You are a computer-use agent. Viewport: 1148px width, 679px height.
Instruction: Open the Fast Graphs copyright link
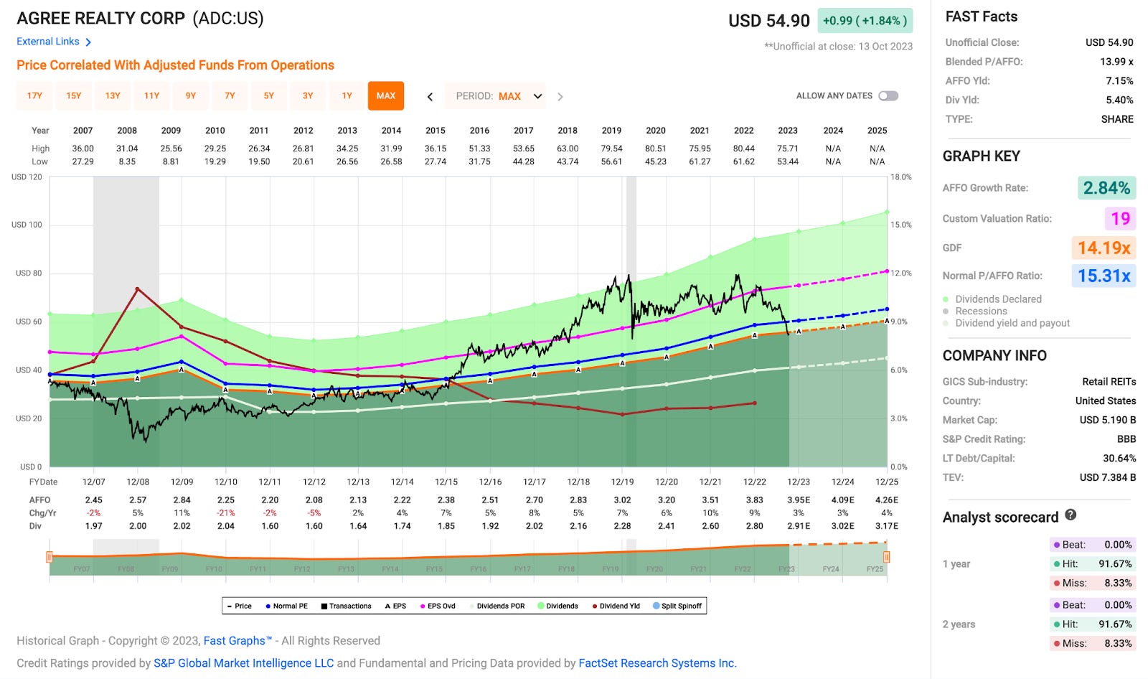point(237,641)
